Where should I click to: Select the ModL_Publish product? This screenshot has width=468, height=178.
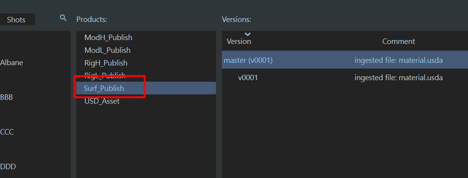point(107,50)
